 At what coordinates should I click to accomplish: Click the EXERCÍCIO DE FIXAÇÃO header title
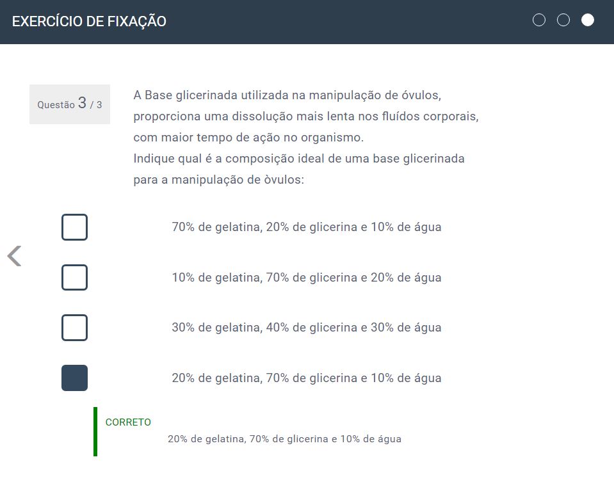(x=89, y=21)
